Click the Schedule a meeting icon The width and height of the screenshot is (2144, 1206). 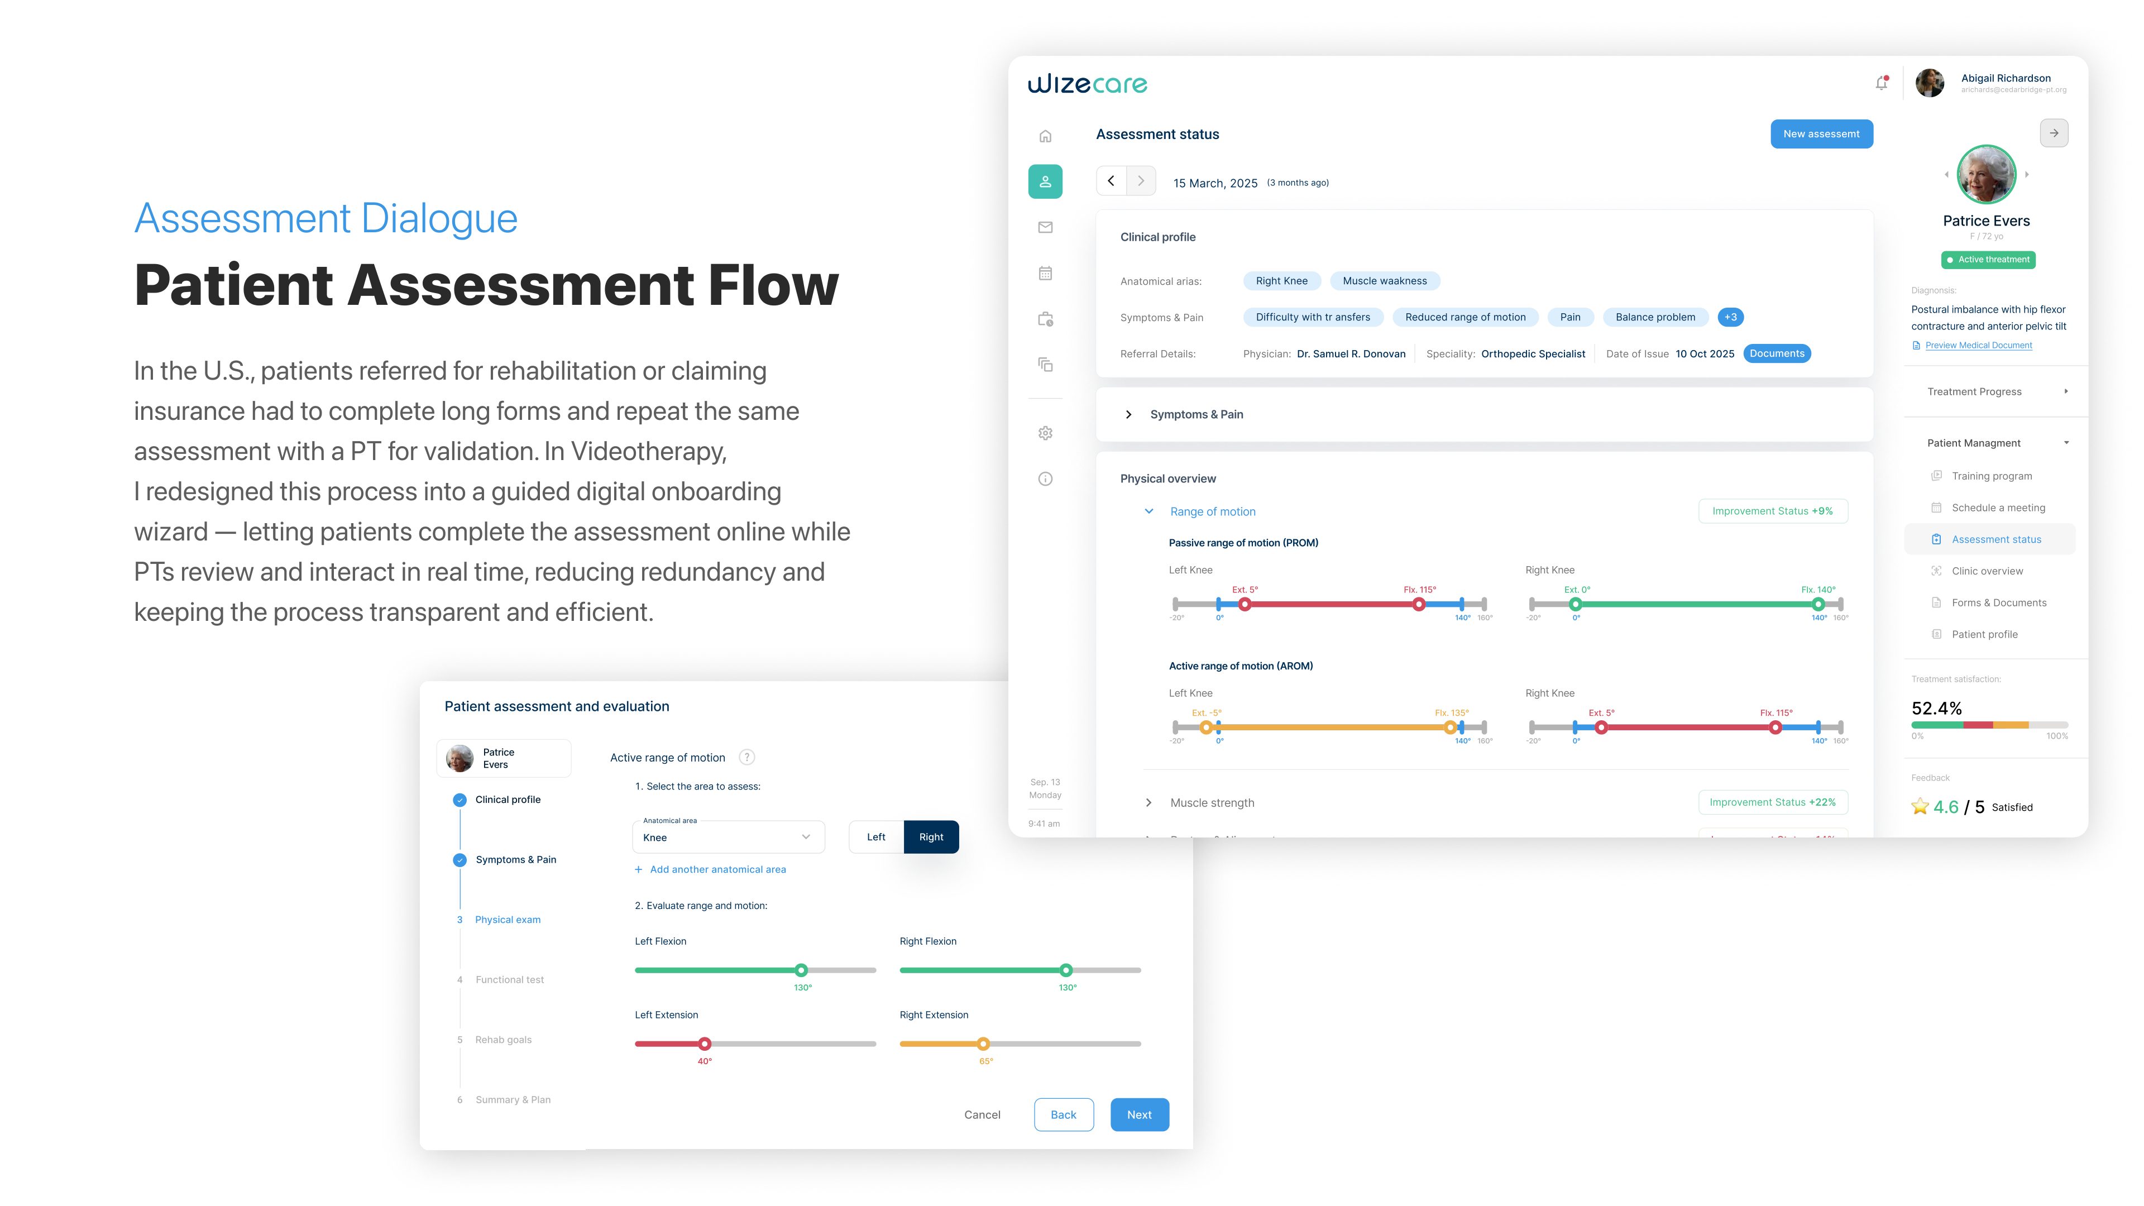1936,508
